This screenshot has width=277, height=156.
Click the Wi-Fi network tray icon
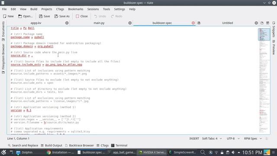point(216,152)
